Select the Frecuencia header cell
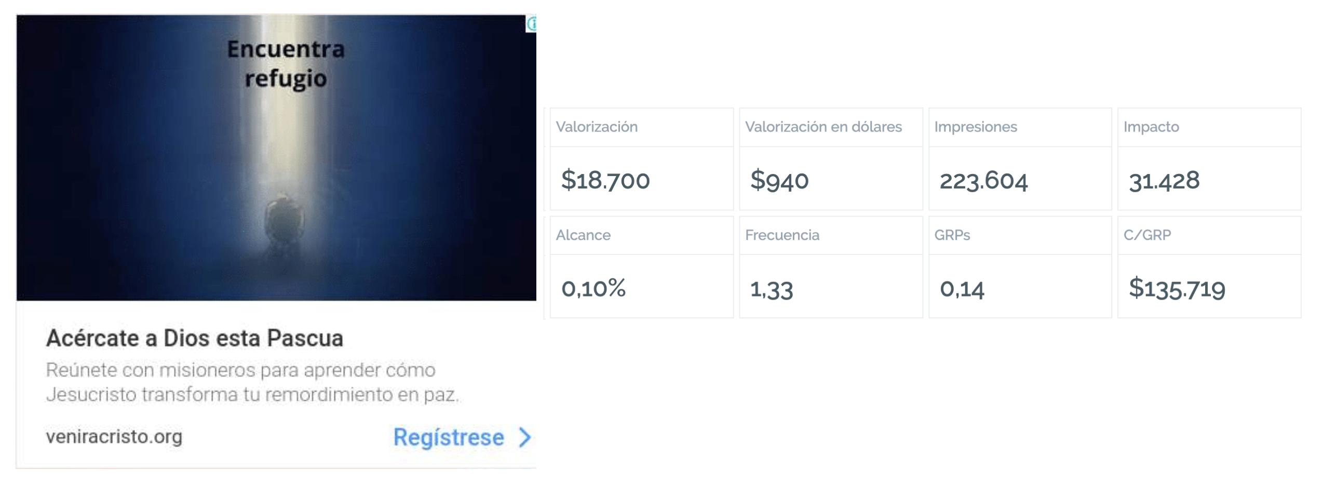 (831, 235)
